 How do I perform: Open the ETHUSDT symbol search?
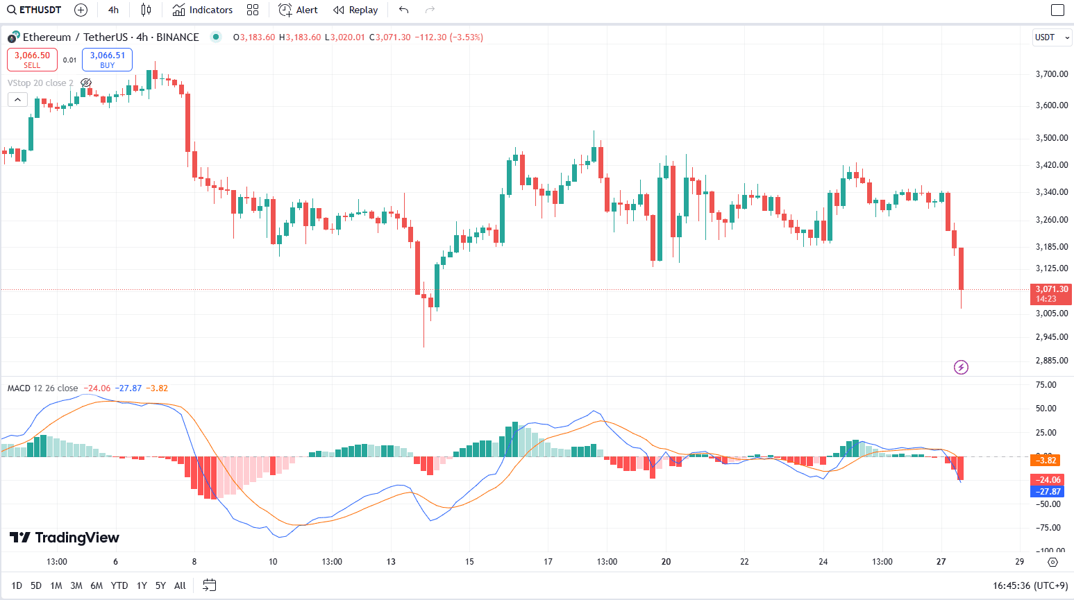click(35, 10)
